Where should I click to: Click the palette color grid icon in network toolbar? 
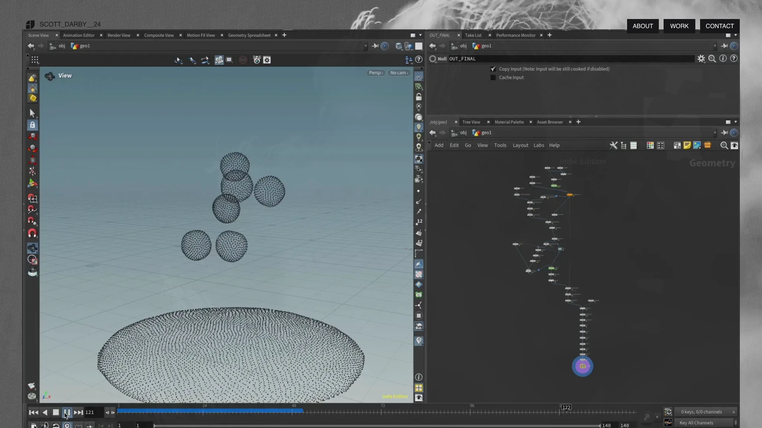tap(650, 145)
